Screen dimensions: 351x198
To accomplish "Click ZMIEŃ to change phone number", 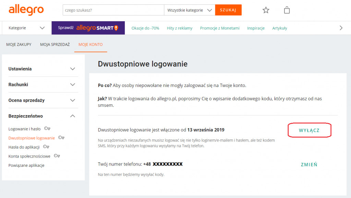I will [x=309, y=164].
